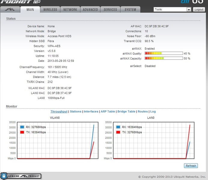Go to the ADVANCED tab

pos(90,10)
